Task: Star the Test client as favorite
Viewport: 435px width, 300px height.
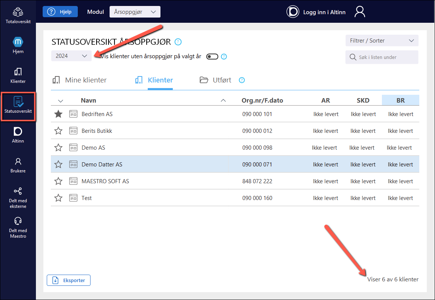Action: click(x=58, y=198)
